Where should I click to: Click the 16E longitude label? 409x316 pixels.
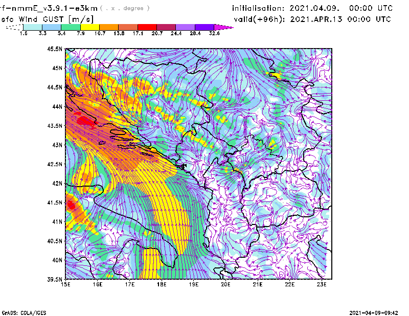pyautogui.click(x=98, y=284)
